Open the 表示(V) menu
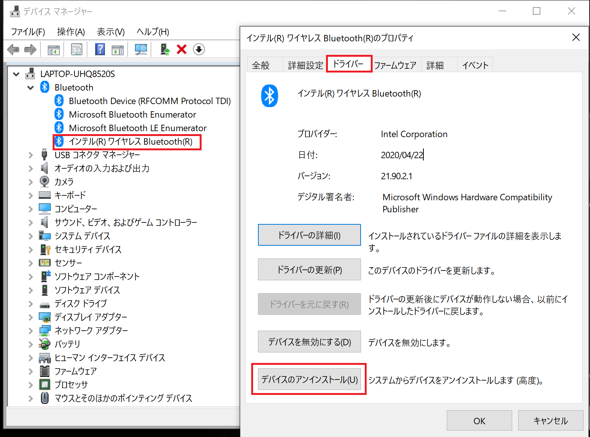The height and width of the screenshot is (437, 590). point(111,32)
